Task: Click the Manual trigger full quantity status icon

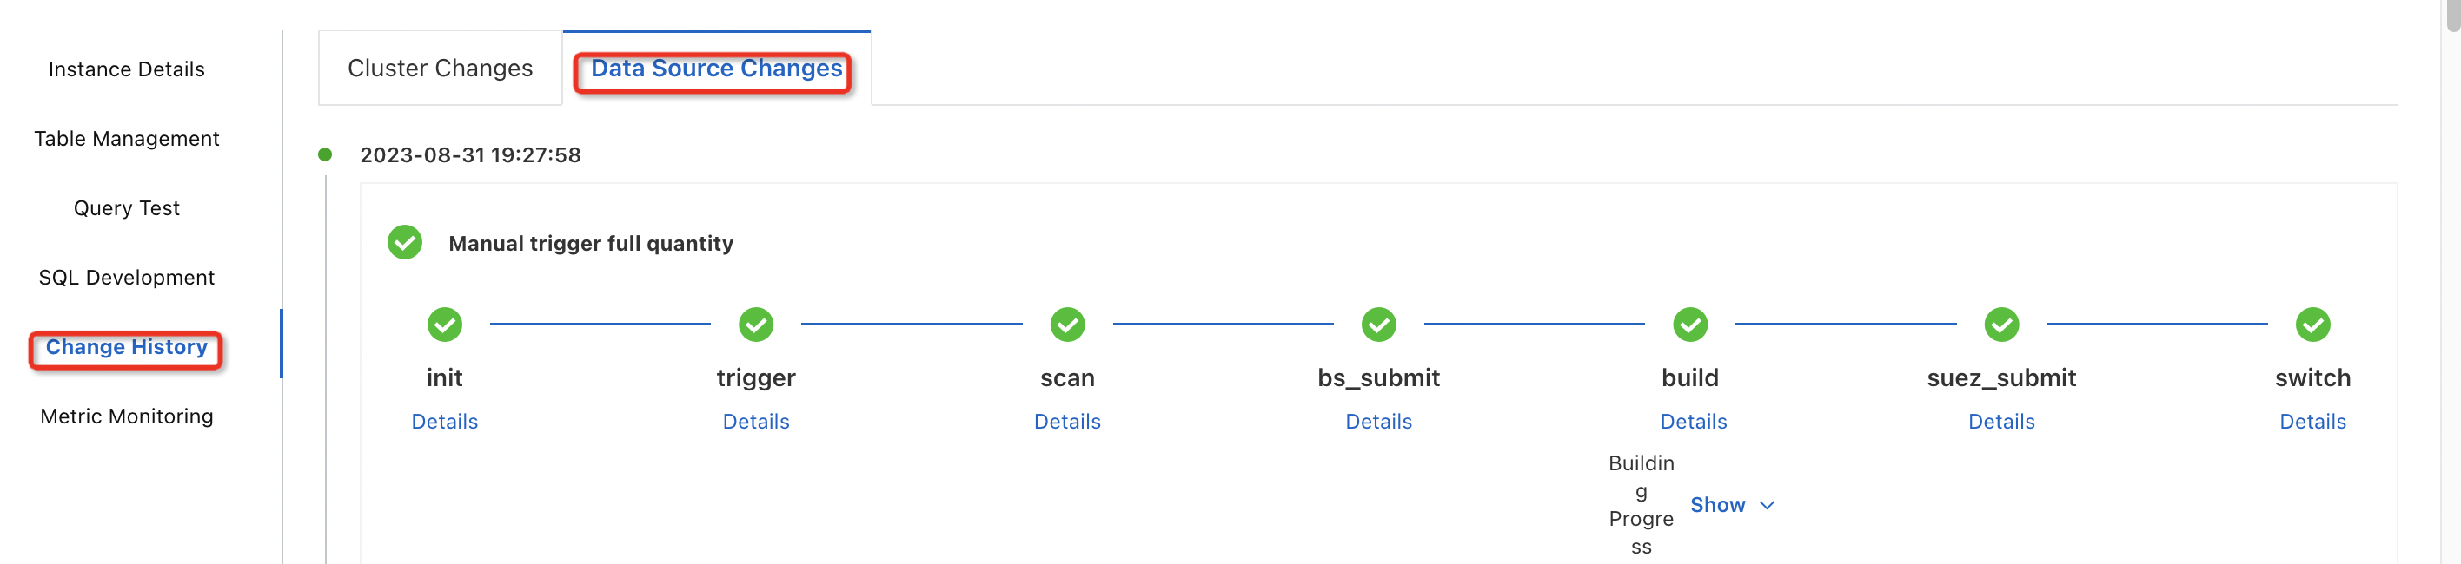Action: click(405, 242)
